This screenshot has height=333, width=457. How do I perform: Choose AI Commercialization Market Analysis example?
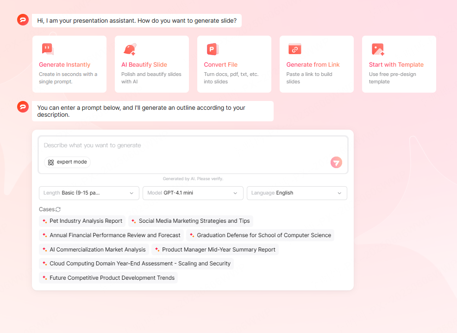pyautogui.click(x=94, y=249)
